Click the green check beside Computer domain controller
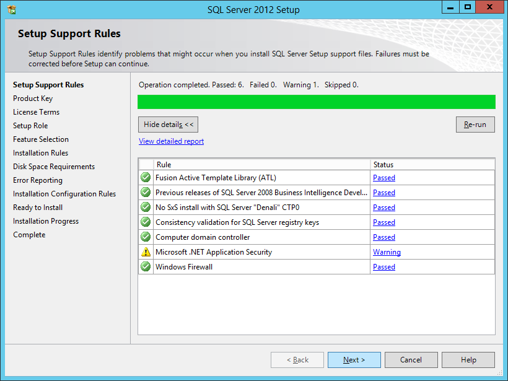508x381 pixels. pyautogui.click(x=145, y=237)
